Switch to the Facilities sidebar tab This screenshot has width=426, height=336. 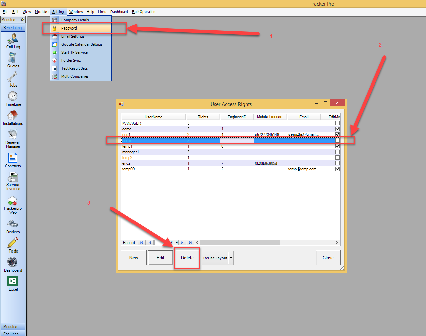coord(13,334)
